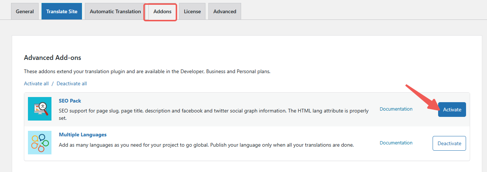This screenshot has width=487, height=172.
Task: Click the SEO Pack addon icon
Action: click(x=40, y=109)
